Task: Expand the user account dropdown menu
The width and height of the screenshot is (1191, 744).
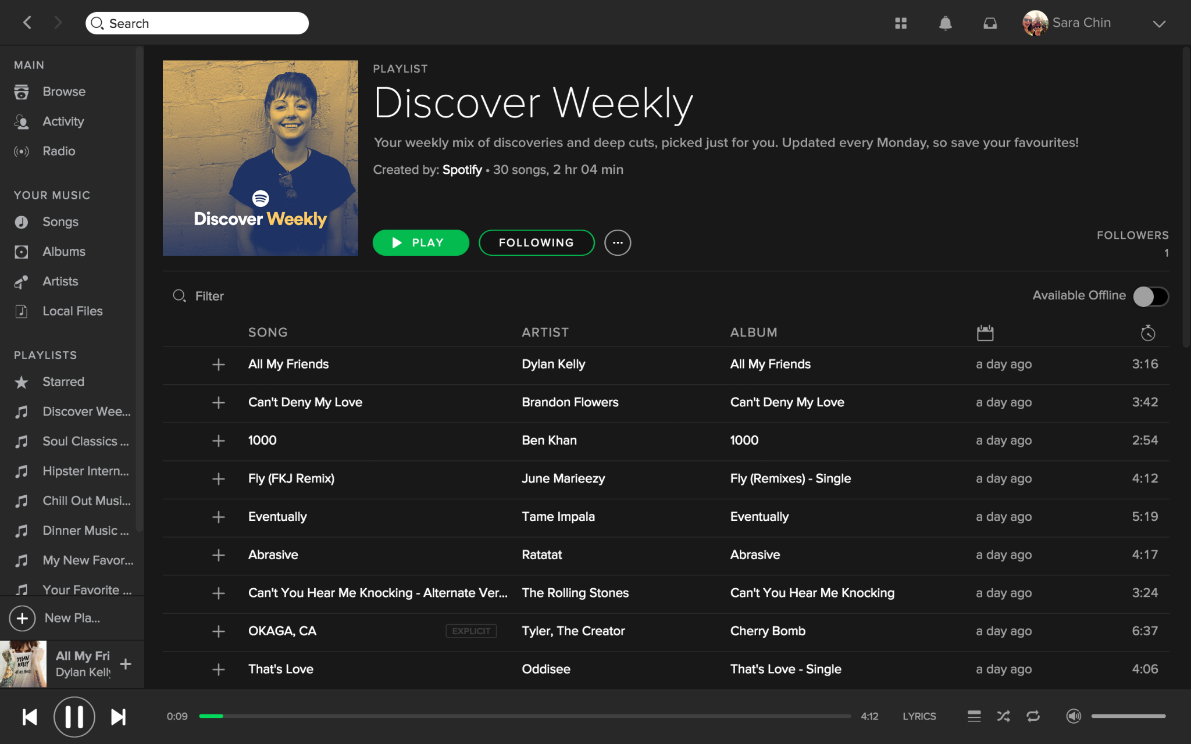Action: (1160, 23)
